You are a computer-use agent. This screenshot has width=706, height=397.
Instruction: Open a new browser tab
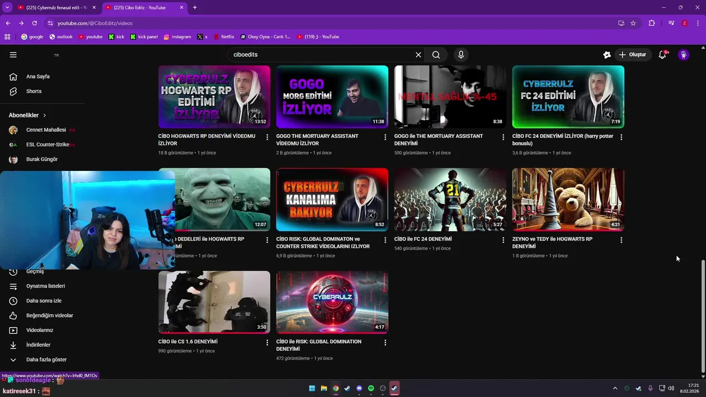[195, 7]
